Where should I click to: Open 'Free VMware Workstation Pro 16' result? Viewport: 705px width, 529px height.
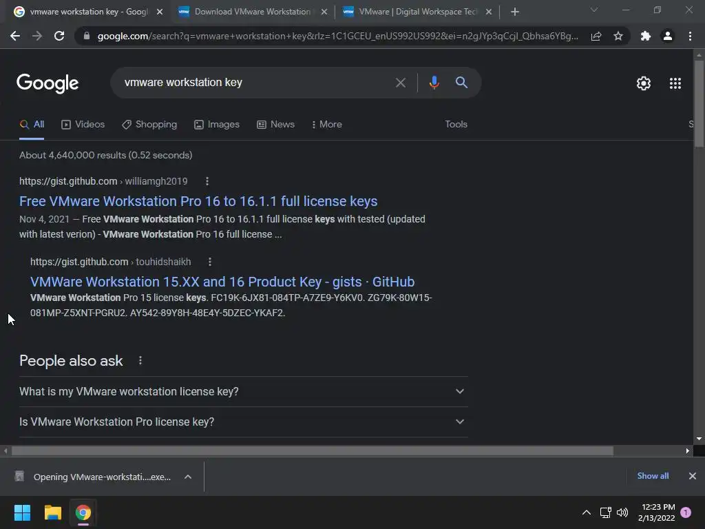tap(198, 201)
